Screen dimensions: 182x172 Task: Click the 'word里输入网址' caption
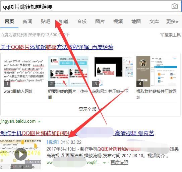click(18, 92)
